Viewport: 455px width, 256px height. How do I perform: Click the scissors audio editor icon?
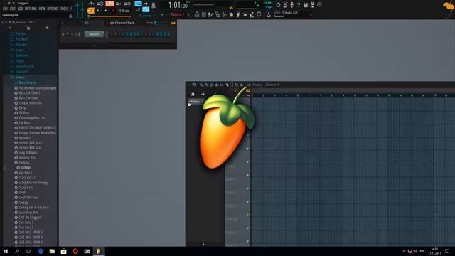[285, 5]
